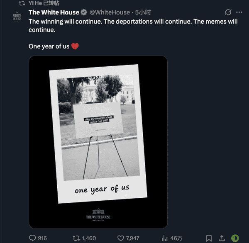Click the green circular extension icon
This screenshot has height=243, width=249.
pyautogui.click(x=235, y=238)
